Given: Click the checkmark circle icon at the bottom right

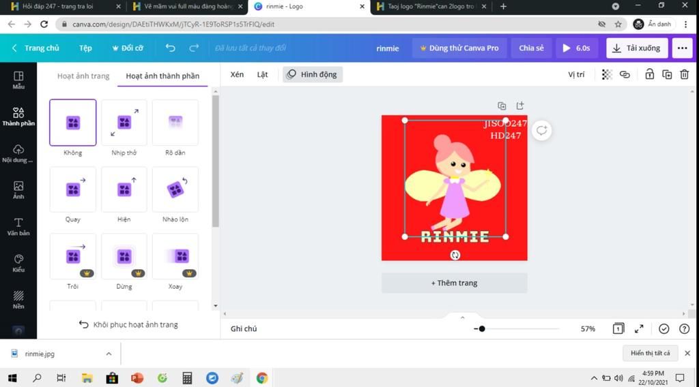Looking at the screenshot, I should (x=664, y=328).
